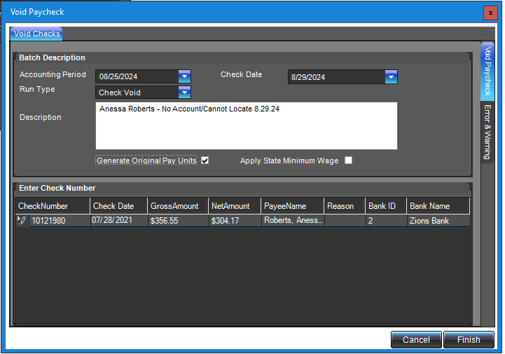This screenshot has width=505, height=354.
Task: Open the Error & Warning side tab
Action: [487, 132]
